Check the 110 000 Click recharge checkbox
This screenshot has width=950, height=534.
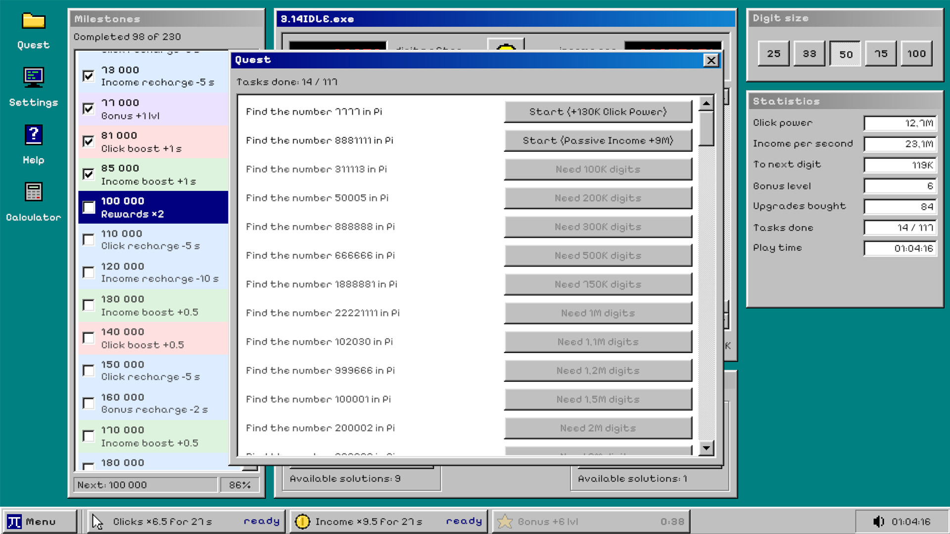point(89,240)
